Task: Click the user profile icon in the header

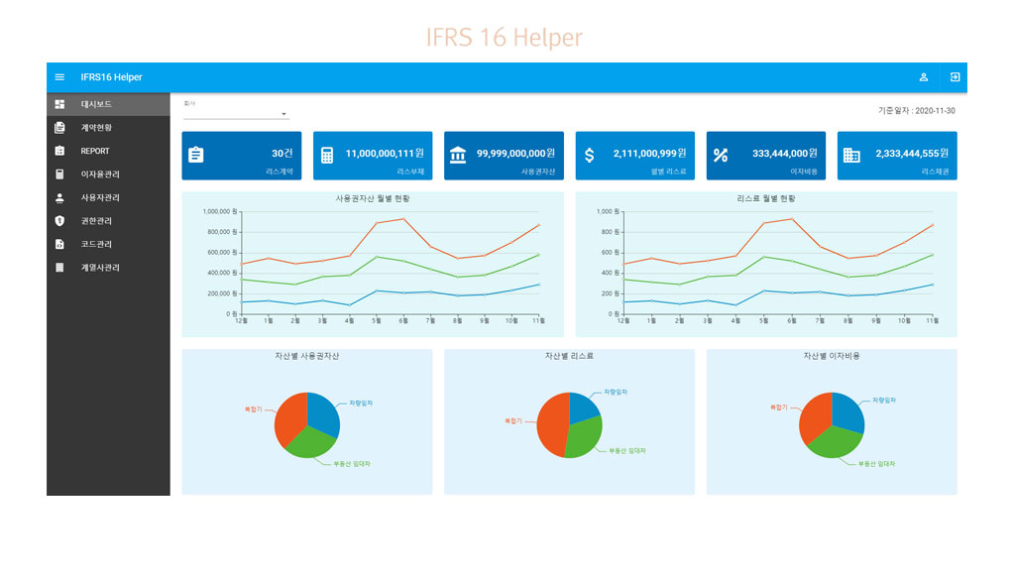Action: pos(923,77)
